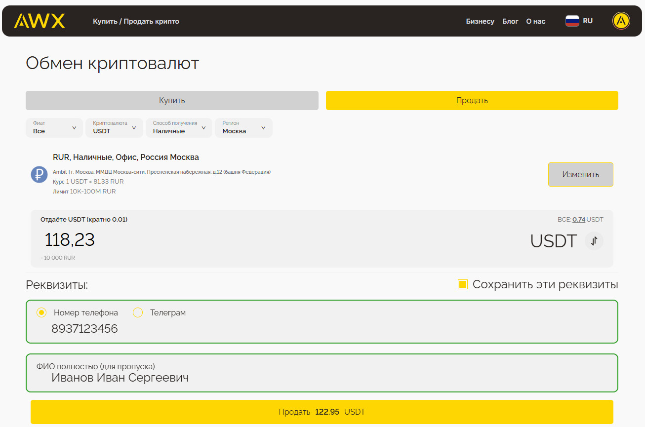Expand the Способ получения dropdown
The height and width of the screenshot is (427, 645).
tap(179, 128)
